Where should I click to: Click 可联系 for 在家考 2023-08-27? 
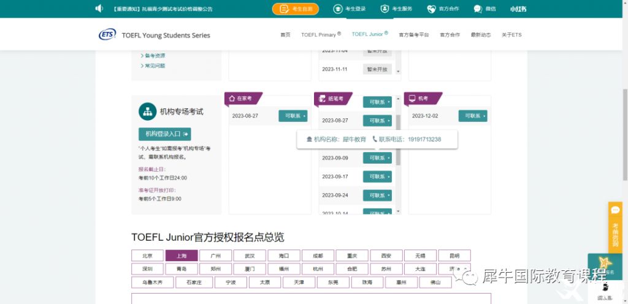(293, 116)
